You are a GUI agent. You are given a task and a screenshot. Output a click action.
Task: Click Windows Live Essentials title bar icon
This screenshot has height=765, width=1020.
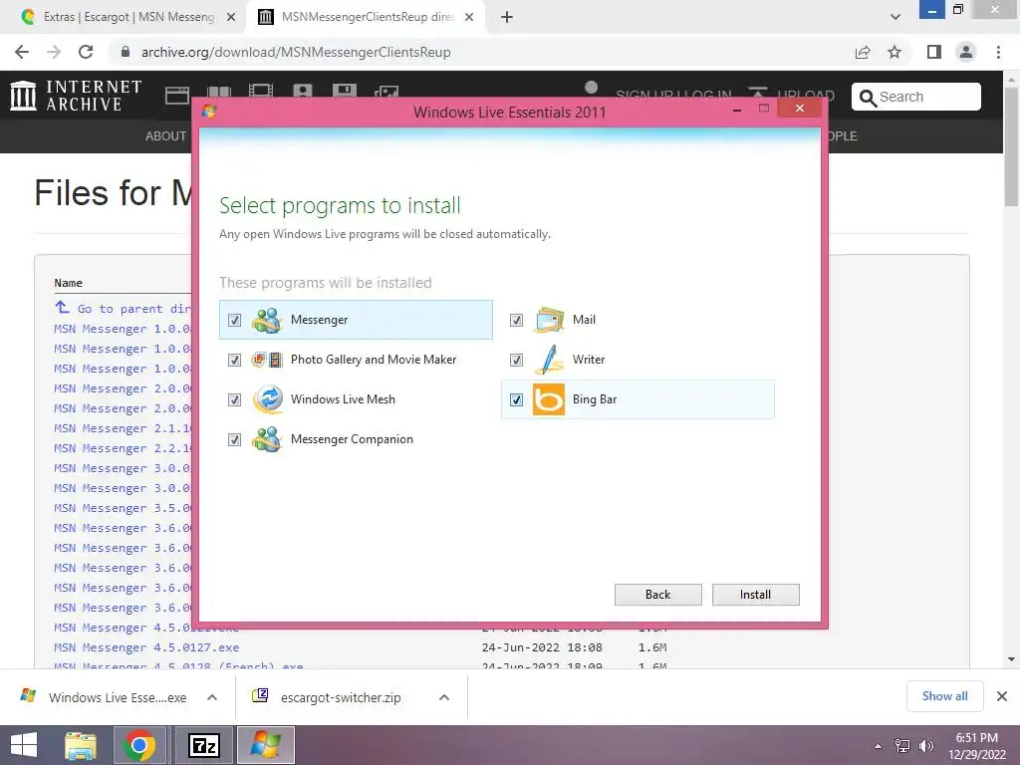209,112
